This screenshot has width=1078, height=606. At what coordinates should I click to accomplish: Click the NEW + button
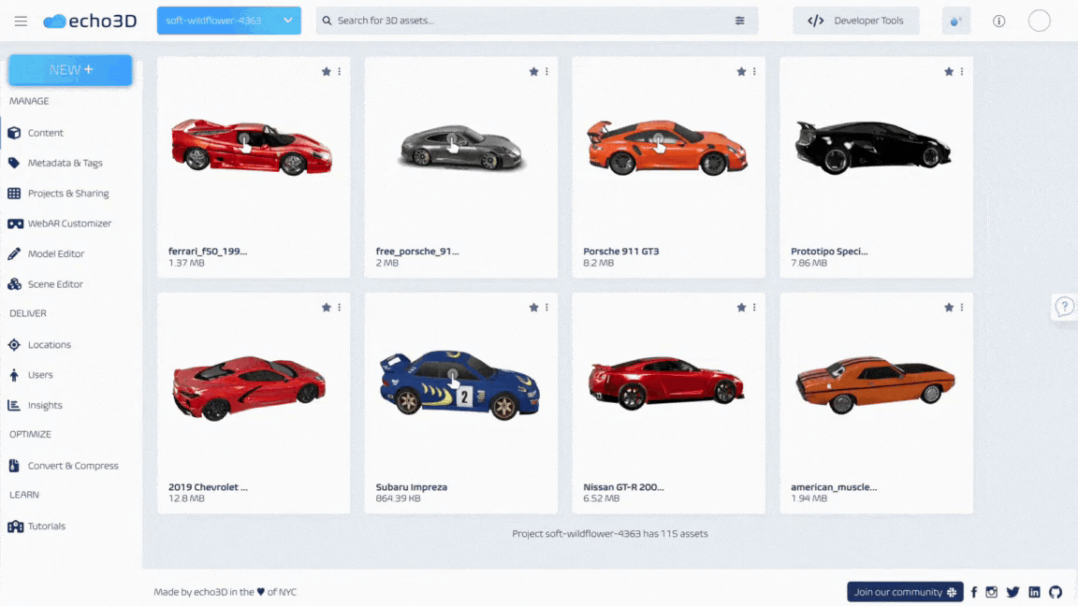pos(70,70)
